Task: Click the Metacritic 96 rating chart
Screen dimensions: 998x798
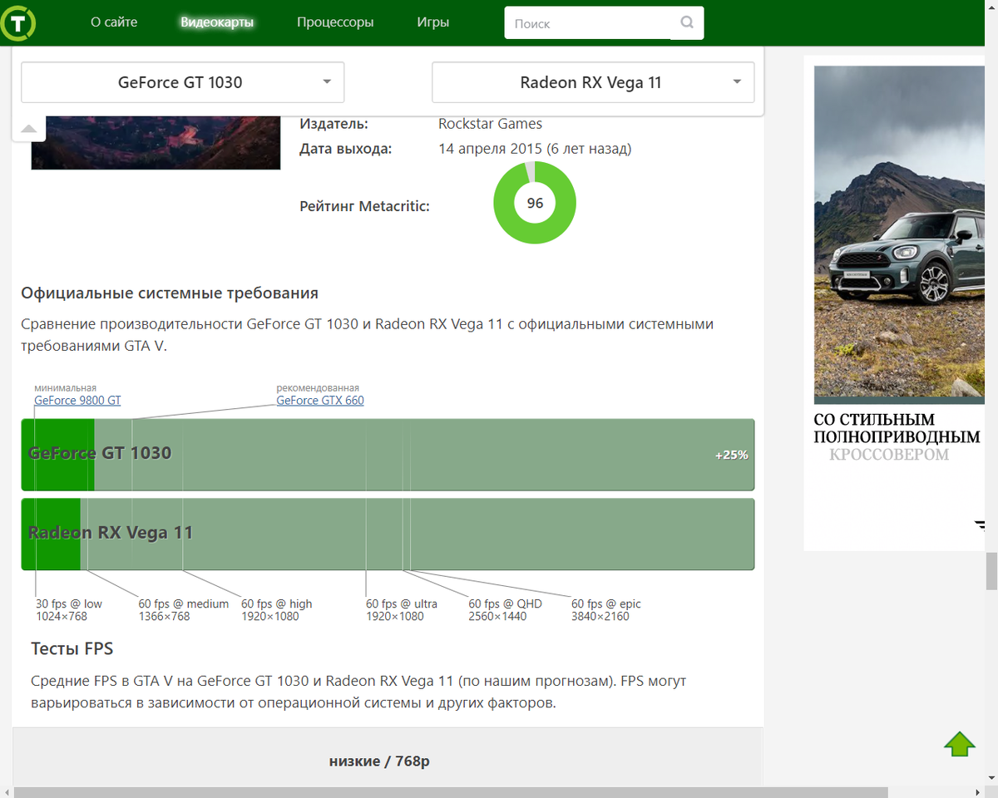Action: pos(535,203)
